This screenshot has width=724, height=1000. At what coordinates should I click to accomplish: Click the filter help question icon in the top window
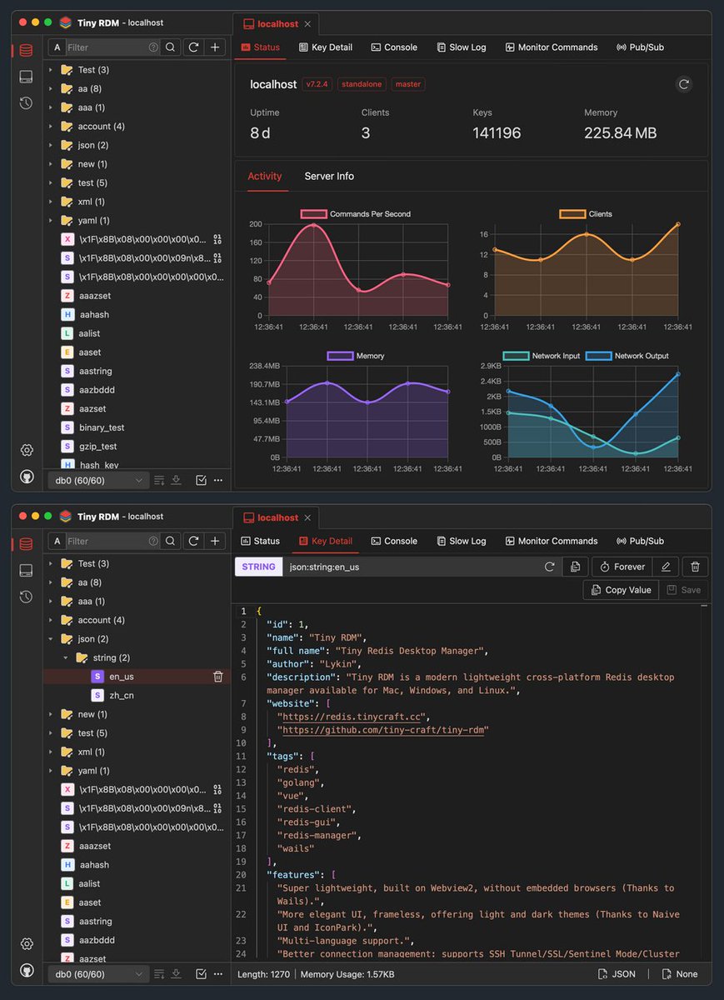coord(152,48)
